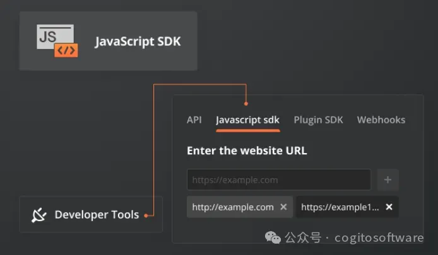Add URL with the plus button
Screen dimensions: 438x255
click(x=388, y=179)
